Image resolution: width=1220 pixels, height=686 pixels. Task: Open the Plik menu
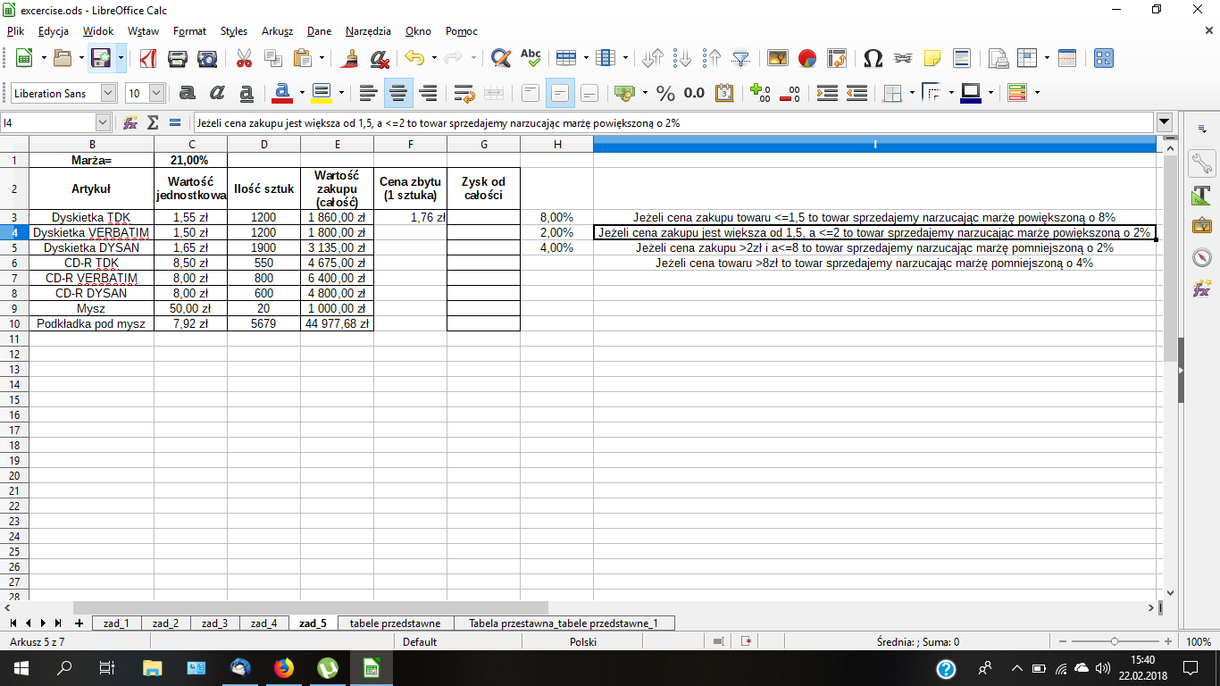[x=15, y=31]
